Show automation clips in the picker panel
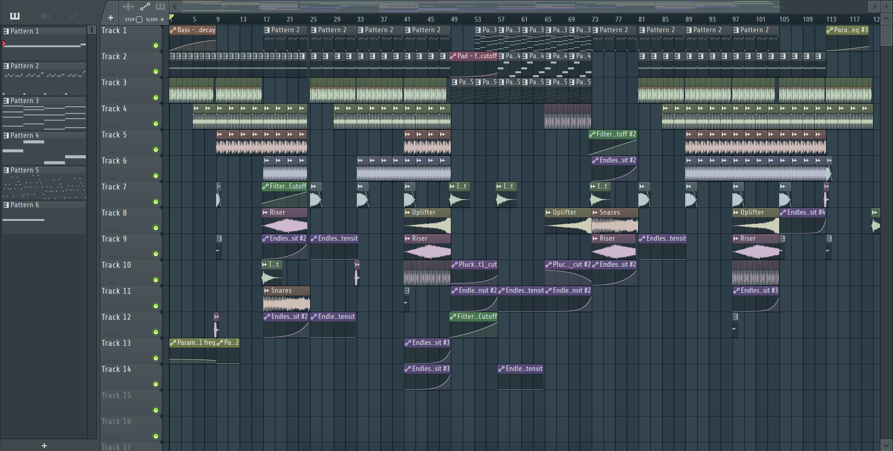893x451 pixels. tap(74, 16)
